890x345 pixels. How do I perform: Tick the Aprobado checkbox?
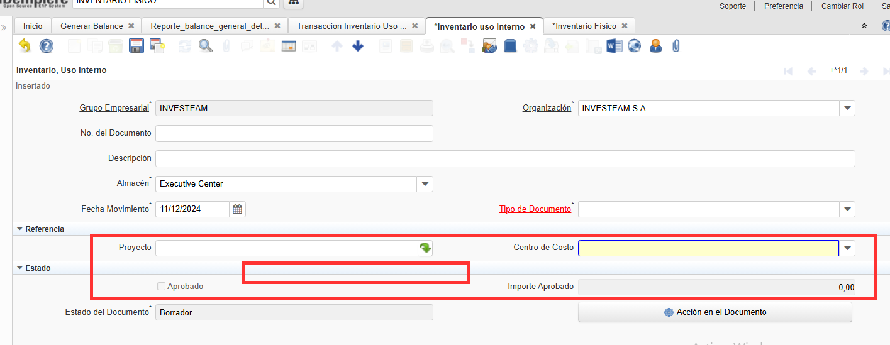pos(162,287)
